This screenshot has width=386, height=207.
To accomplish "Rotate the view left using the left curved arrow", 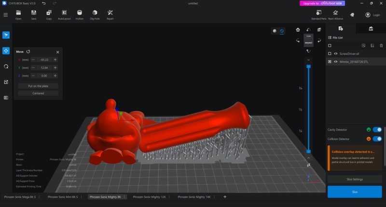I will click(298, 40).
